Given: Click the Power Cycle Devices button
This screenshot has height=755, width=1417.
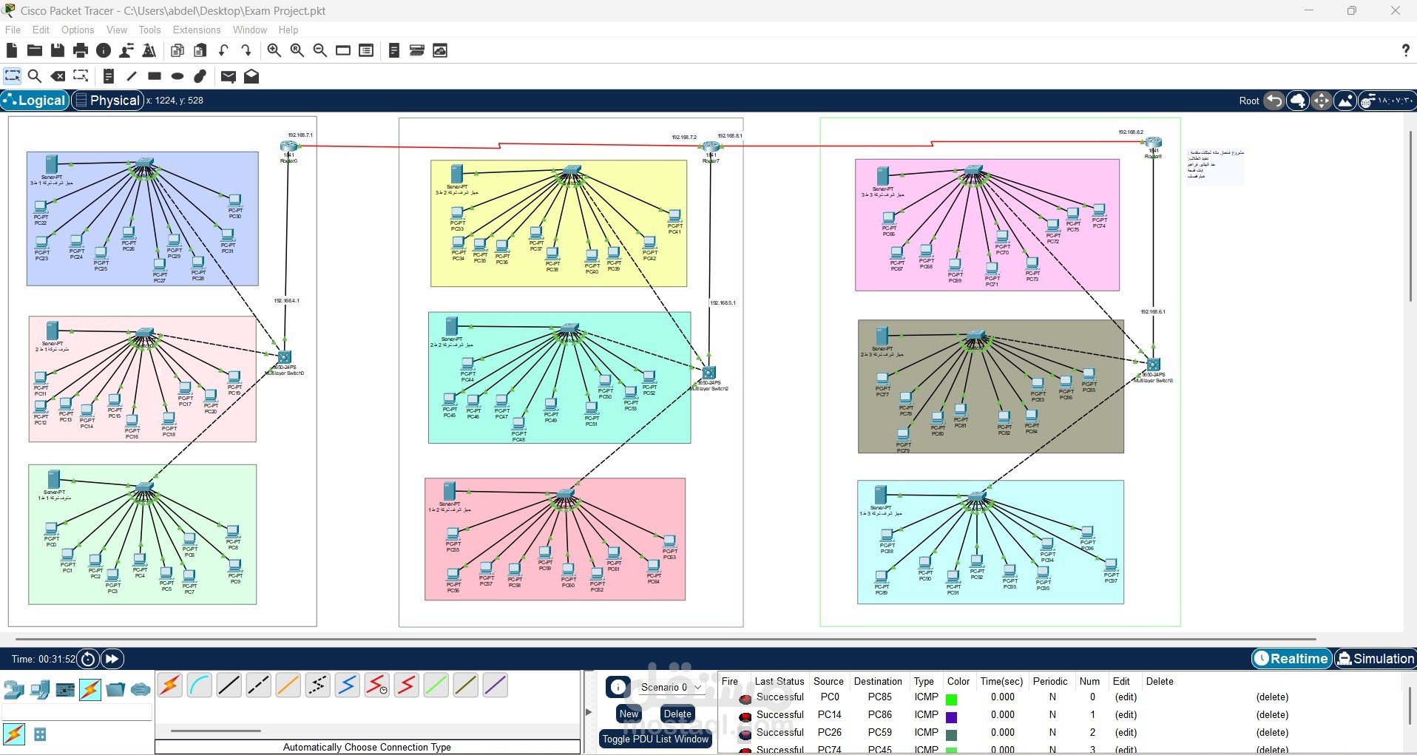Looking at the screenshot, I should (88, 659).
